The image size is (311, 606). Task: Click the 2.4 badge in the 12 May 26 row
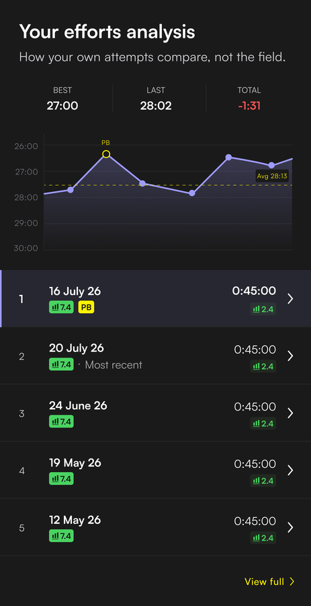[263, 537]
